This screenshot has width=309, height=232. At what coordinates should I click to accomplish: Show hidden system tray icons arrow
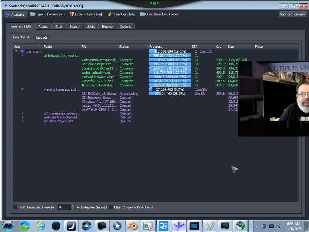click(256, 226)
